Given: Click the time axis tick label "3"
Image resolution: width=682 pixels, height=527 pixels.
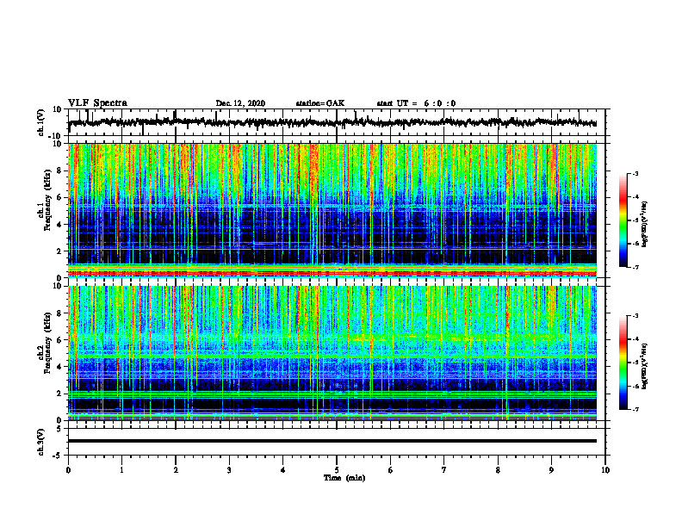Looking at the screenshot, I should tap(229, 470).
